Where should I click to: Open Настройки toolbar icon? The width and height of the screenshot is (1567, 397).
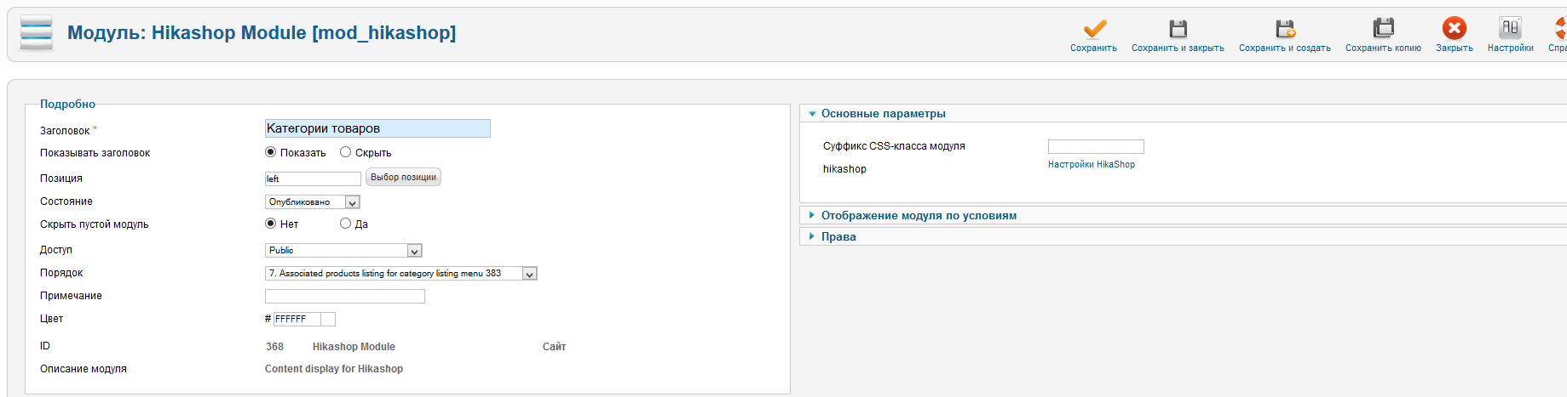[1510, 28]
